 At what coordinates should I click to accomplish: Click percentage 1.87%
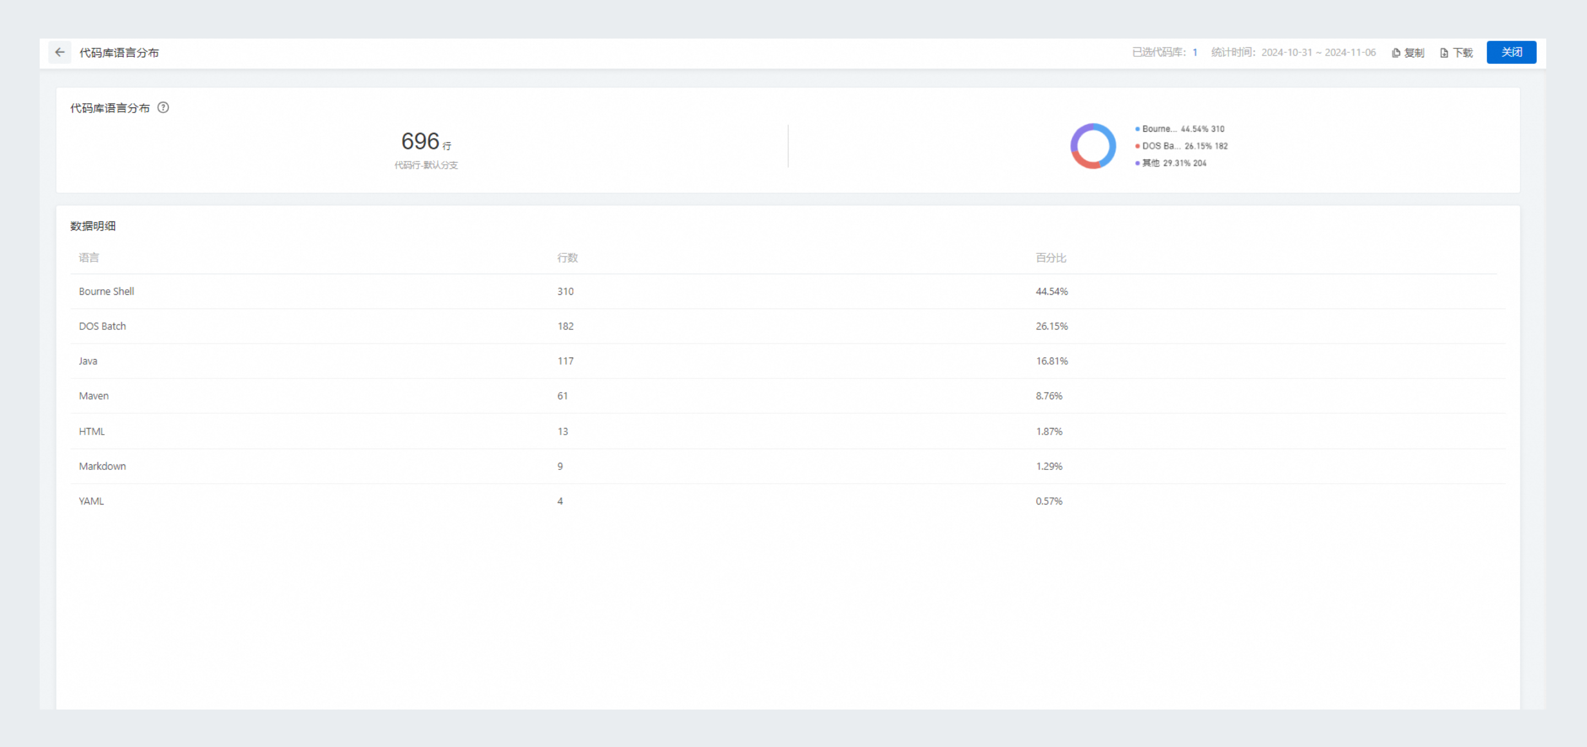1049,432
